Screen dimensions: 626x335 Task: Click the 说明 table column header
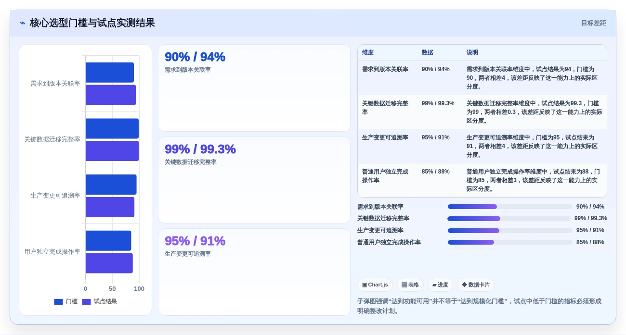(x=472, y=52)
